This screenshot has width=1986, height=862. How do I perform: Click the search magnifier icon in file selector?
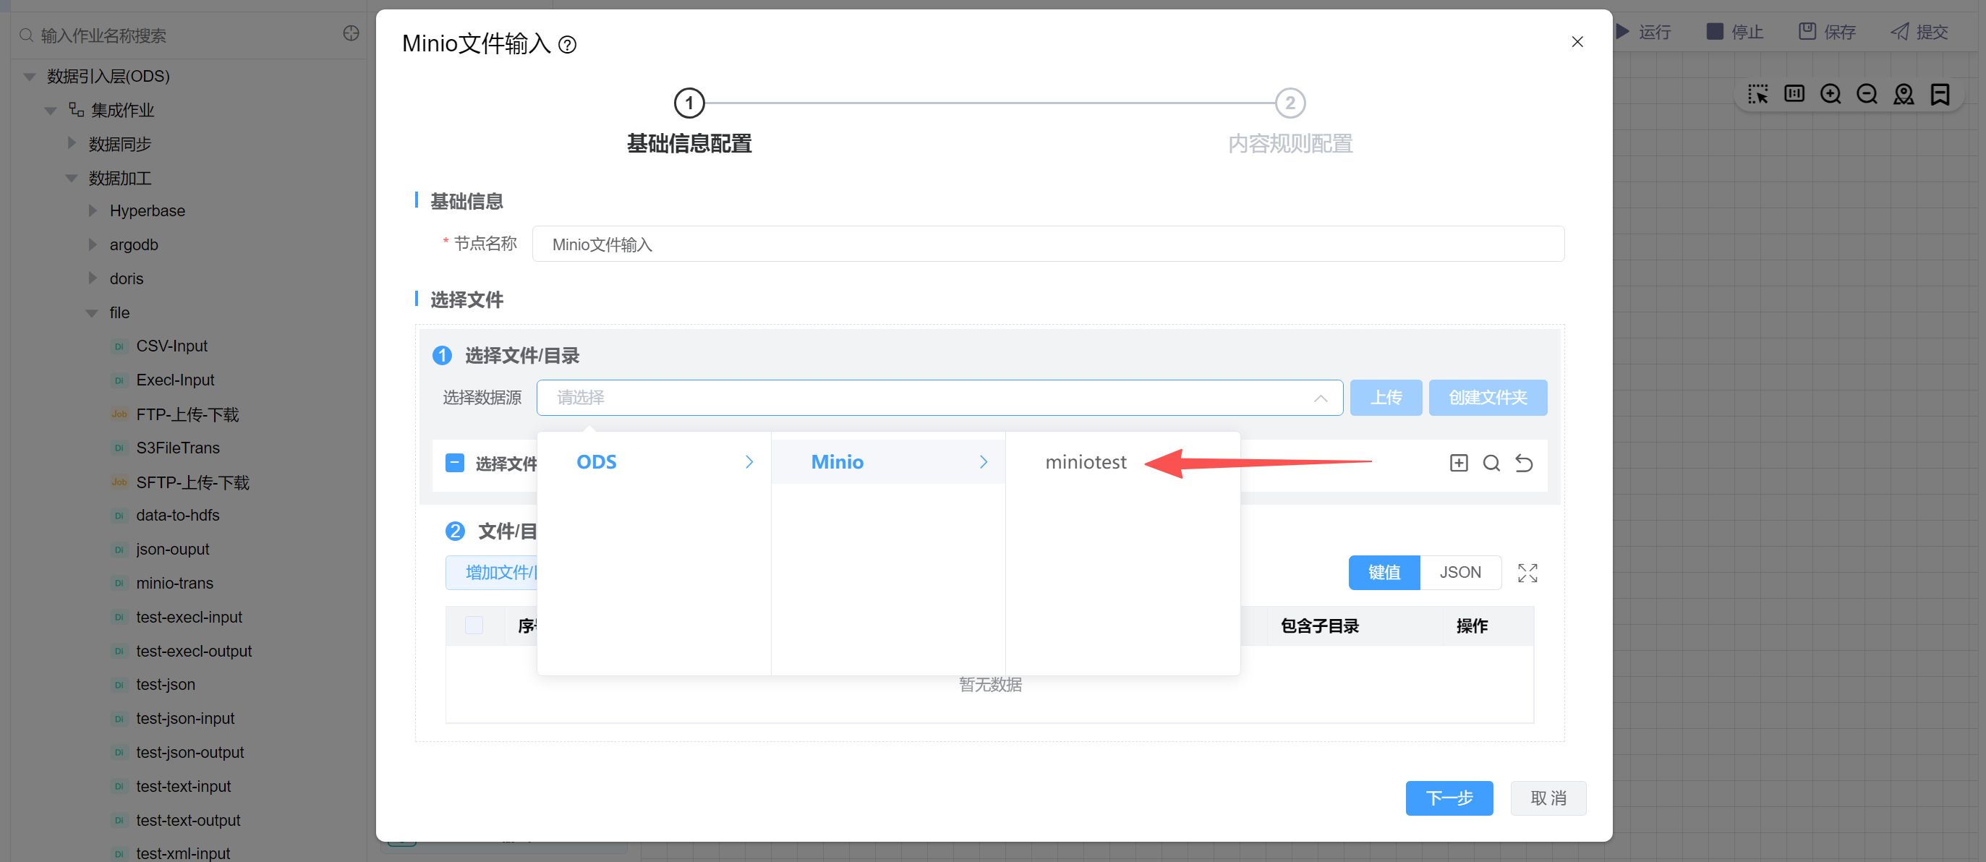tap(1491, 463)
